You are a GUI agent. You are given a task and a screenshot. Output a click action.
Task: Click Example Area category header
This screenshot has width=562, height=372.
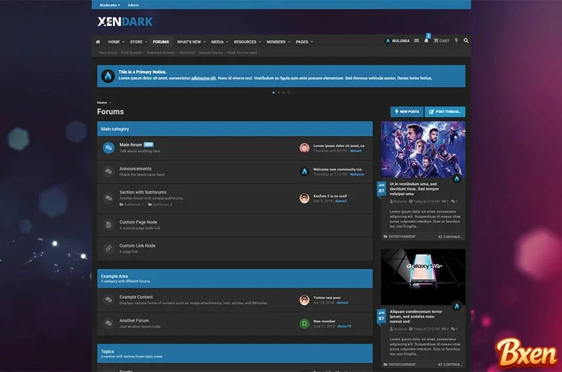tap(235, 279)
